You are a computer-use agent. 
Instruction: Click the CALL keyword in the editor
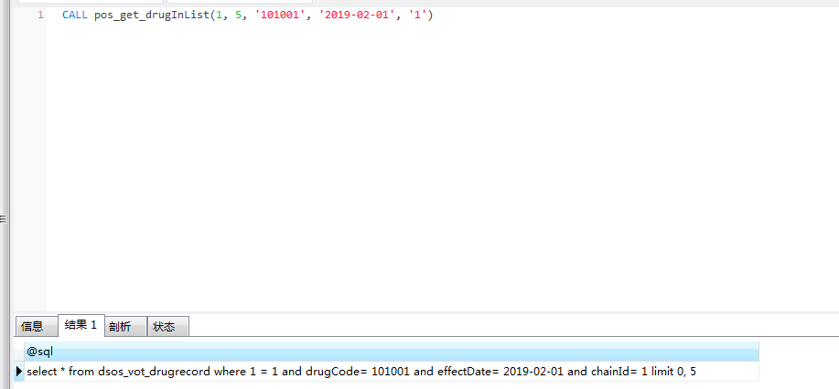click(75, 15)
